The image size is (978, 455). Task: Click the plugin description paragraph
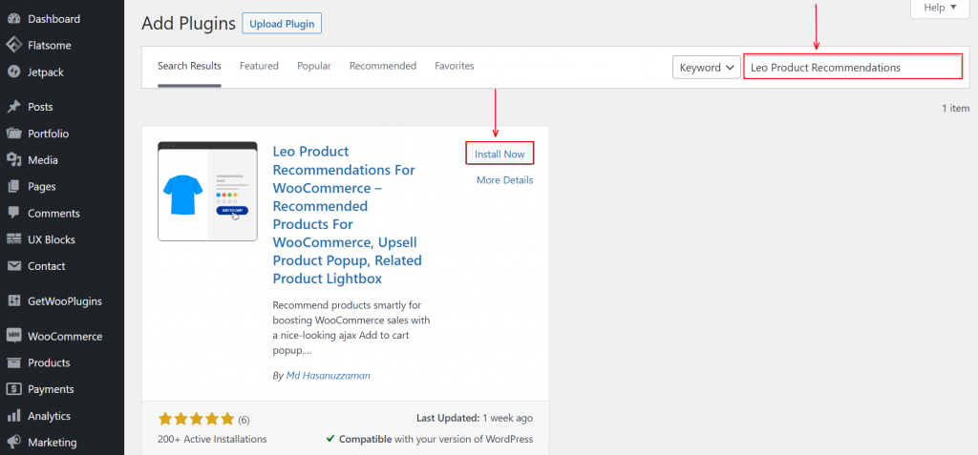pos(351,328)
